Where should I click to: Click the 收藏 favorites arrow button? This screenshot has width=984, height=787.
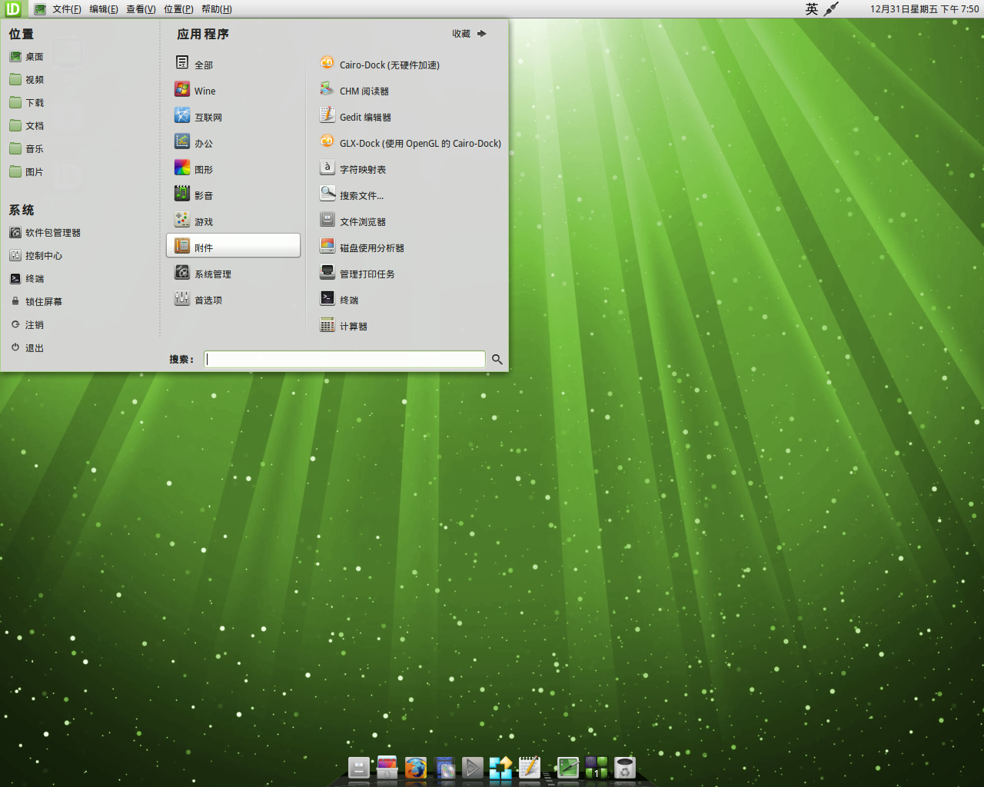pyautogui.click(x=470, y=34)
